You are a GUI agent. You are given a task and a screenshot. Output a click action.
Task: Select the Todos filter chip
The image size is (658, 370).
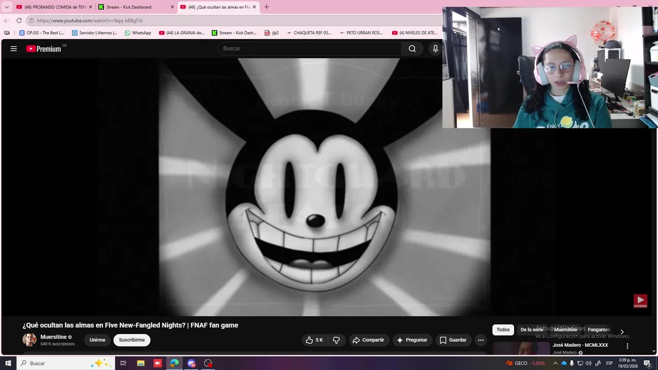point(503,330)
